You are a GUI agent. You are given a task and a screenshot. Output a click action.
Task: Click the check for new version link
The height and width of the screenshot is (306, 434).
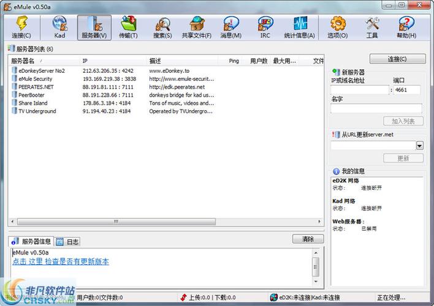tap(61, 261)
